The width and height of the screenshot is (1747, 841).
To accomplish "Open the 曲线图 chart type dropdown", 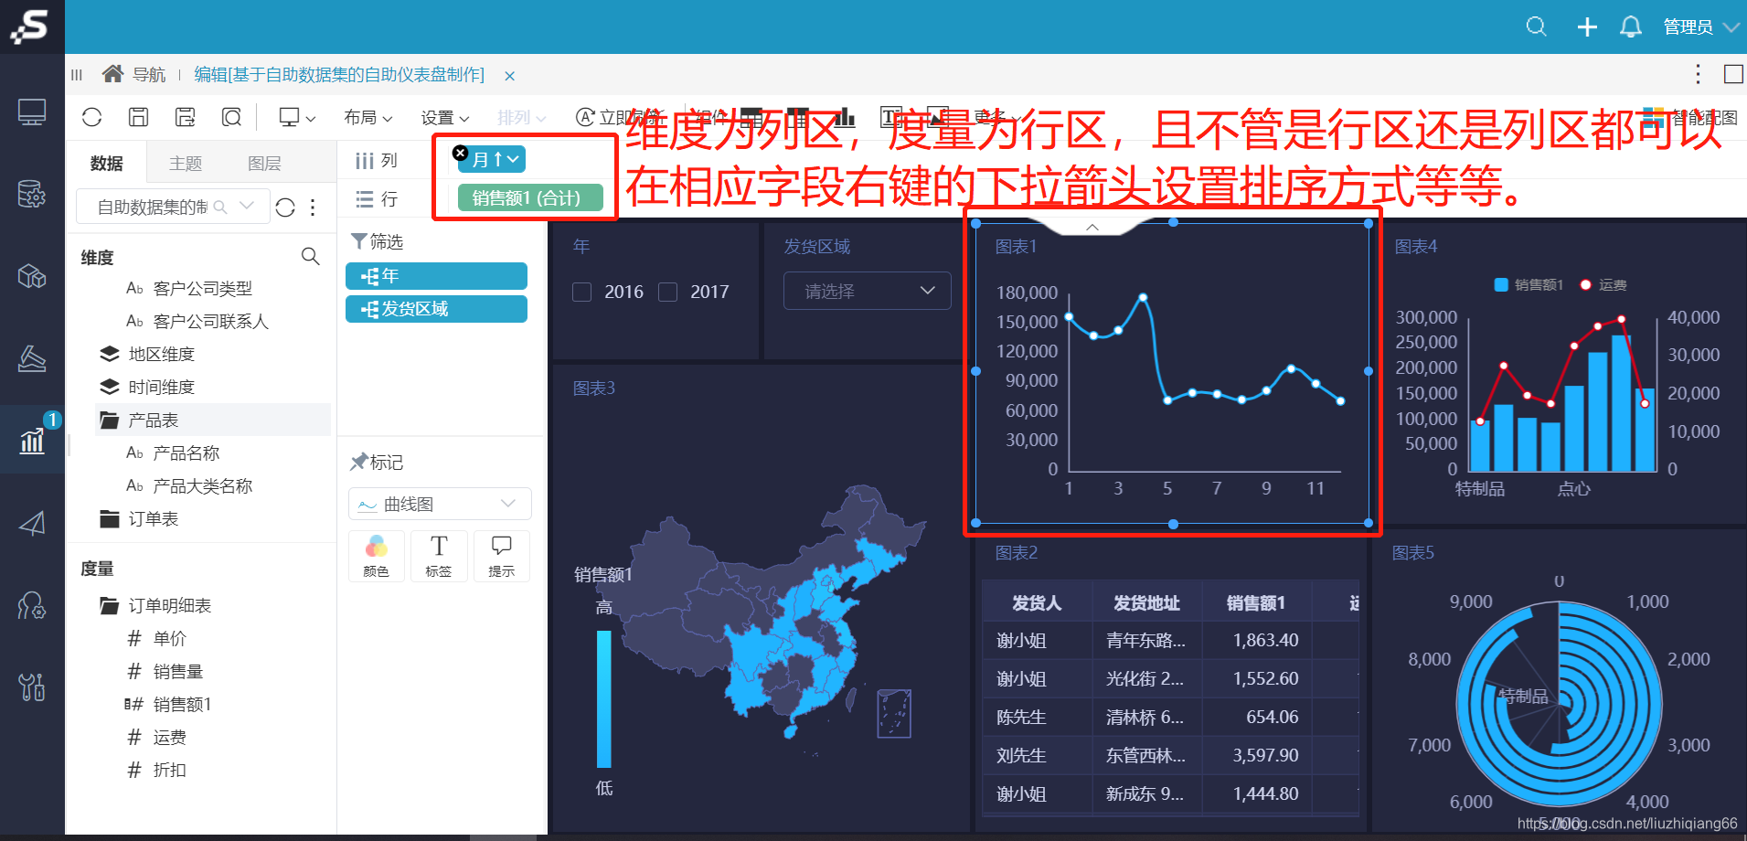I will (440, 504).
